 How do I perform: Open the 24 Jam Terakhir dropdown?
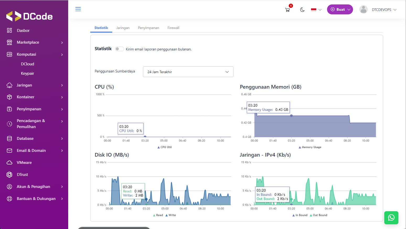188,72
